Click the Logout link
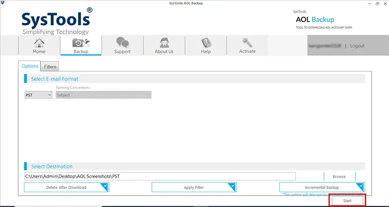Screen dimensions: 389x207 tap(357, 46)
